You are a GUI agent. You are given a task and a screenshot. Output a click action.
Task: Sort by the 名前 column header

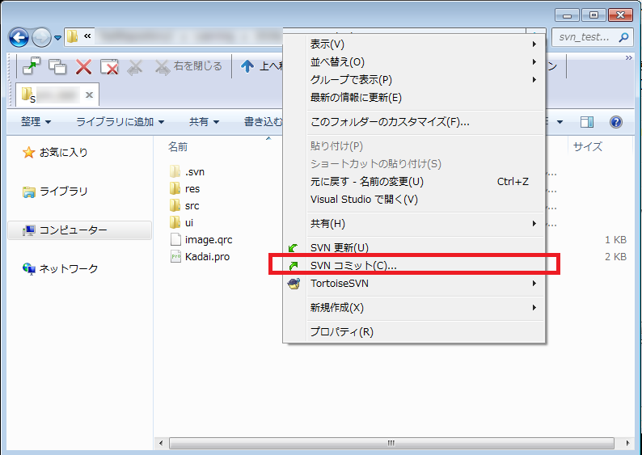click(x=178, y=146)
